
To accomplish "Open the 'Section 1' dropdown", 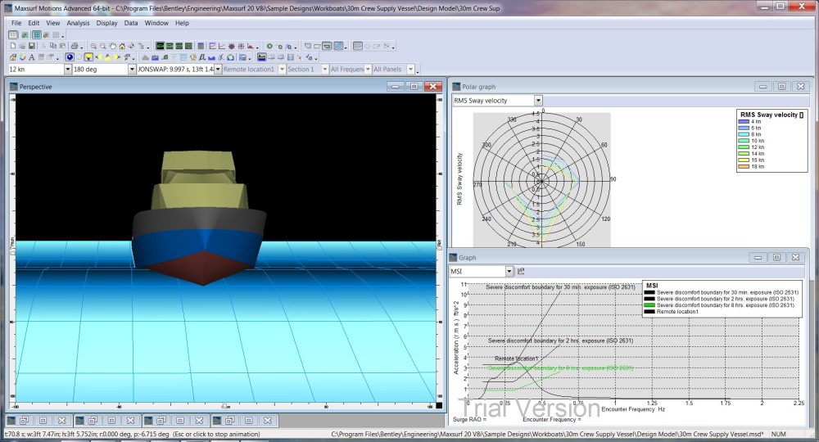I will click(325, 69).
